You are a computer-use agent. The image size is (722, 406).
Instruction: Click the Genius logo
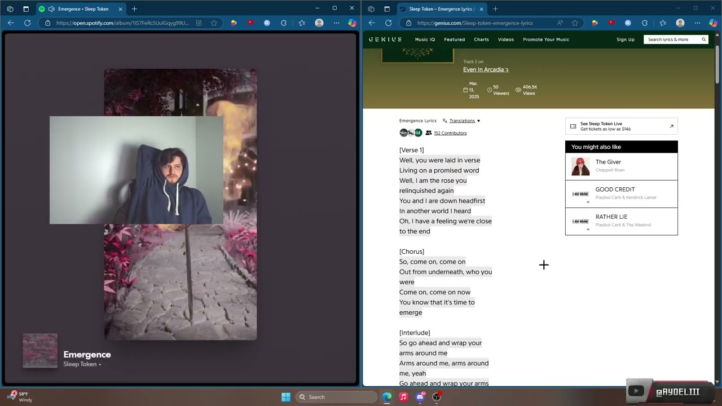tap(385, 39)
